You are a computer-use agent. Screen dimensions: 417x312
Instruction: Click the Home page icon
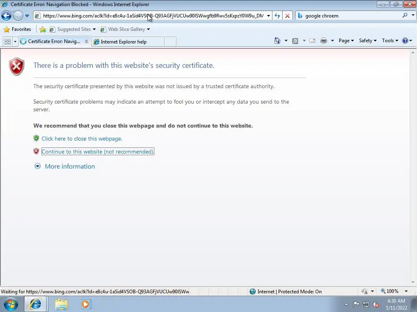(277, 41)
